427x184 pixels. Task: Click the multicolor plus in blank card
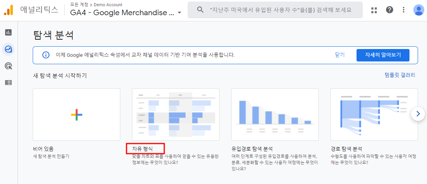point(77,115)
